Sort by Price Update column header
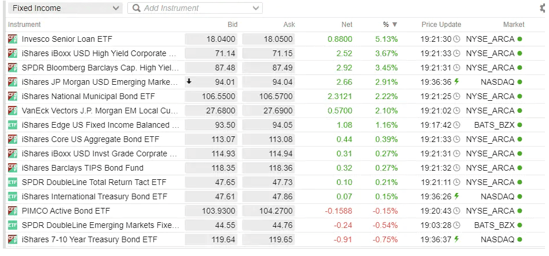This screenshot has height=256, width=549. 441,25
